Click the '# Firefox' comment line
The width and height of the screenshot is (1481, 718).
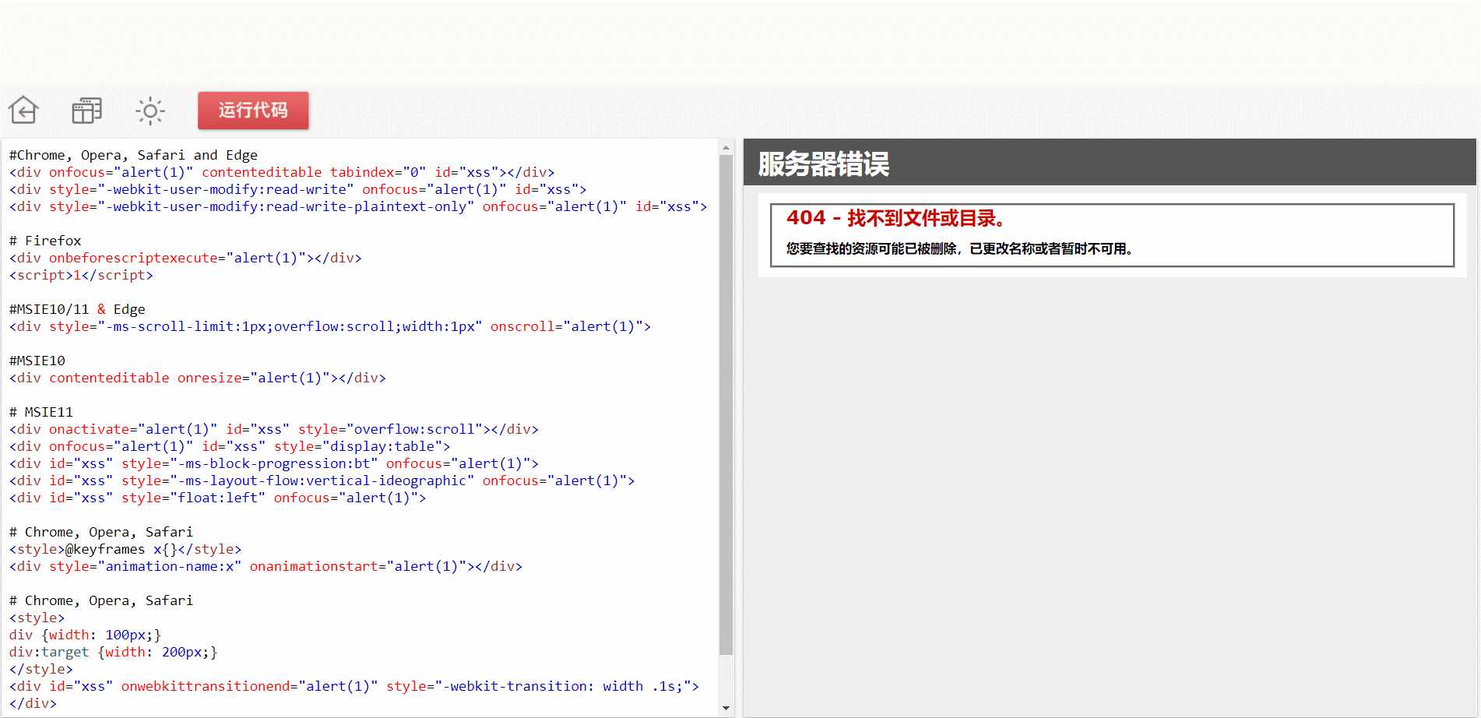(x=45, y=241)
